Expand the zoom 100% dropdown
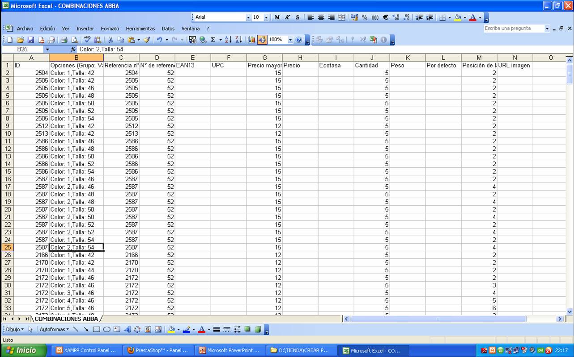This screenshot has height=357, width=574. [290, 40]
